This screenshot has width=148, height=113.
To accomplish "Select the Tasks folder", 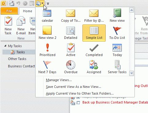I will pyautogui.click(x=19, y=52).
